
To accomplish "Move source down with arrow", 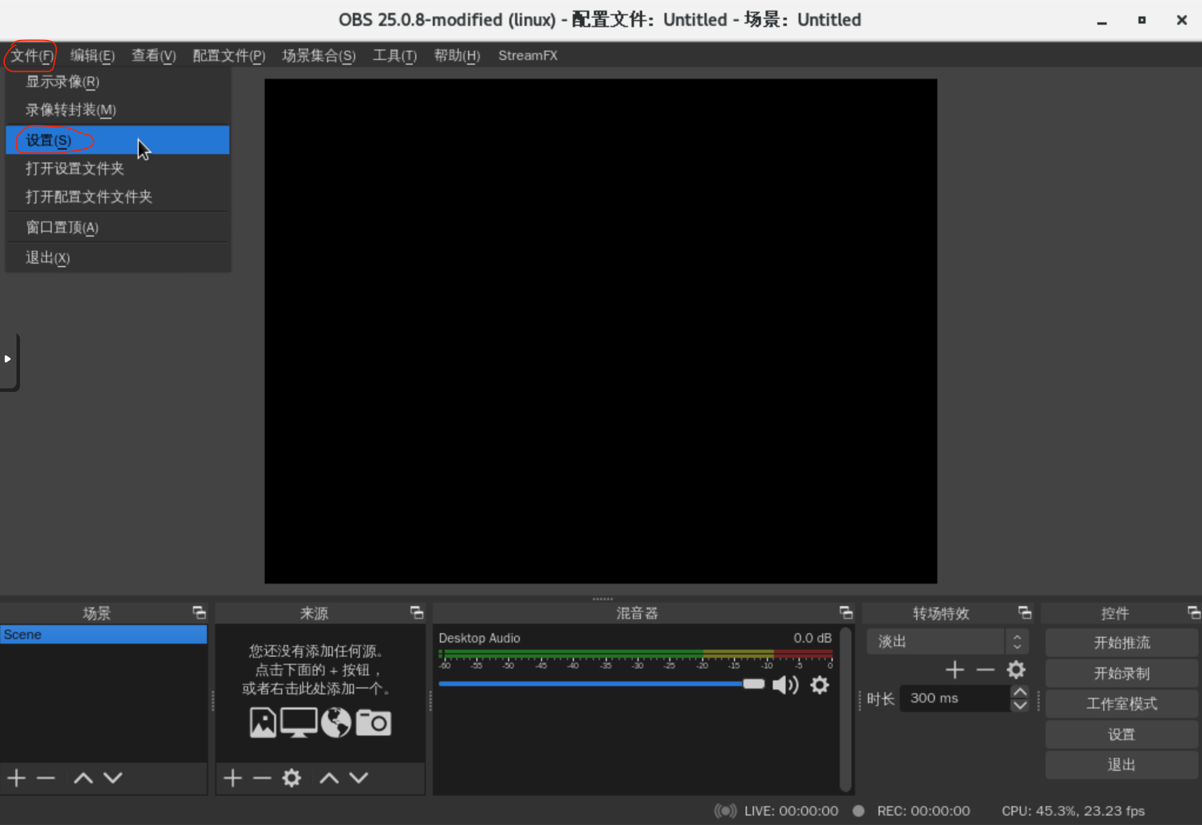I will tap(359, 779).
